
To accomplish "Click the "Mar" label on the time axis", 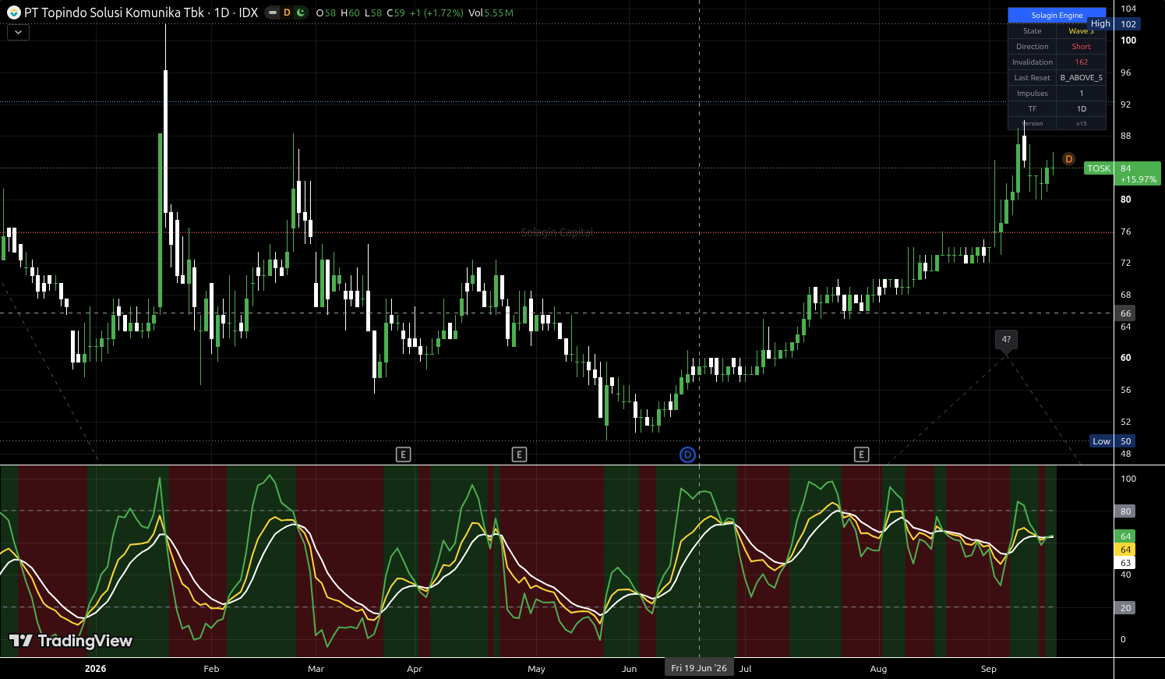I will 316,669.
